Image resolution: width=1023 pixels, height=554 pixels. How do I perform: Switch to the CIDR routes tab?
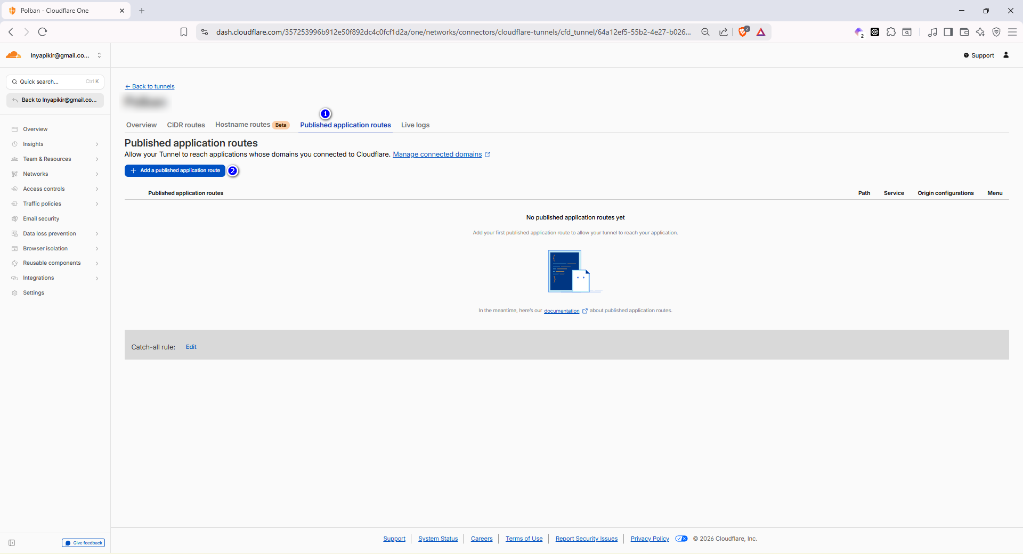[x=186, y=125]
